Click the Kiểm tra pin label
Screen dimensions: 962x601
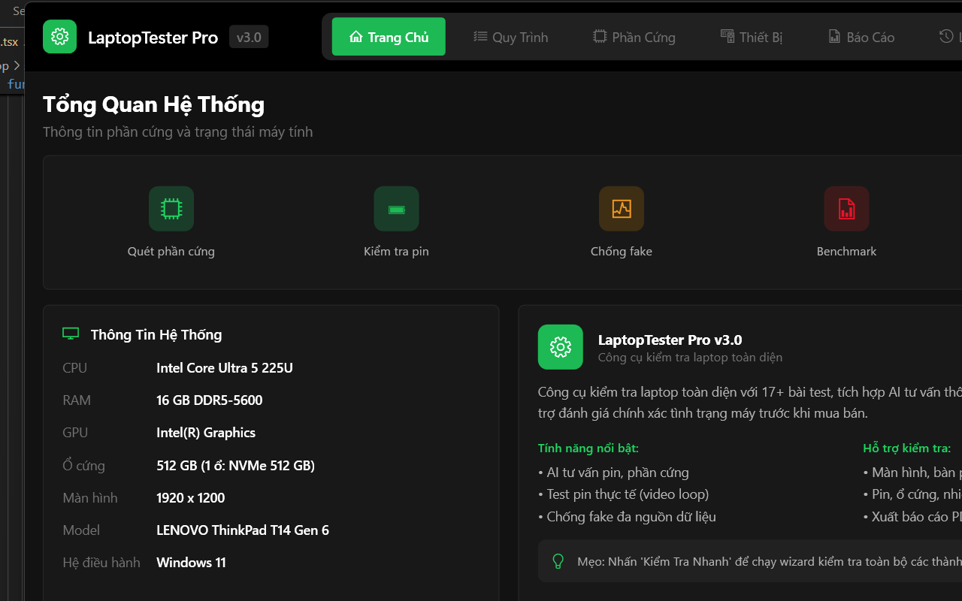pyautogui.click(x=396, y=252)
